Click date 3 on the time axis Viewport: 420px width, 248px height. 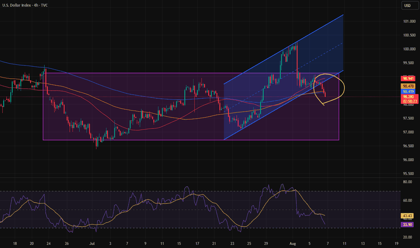click(x=110, y=243)
